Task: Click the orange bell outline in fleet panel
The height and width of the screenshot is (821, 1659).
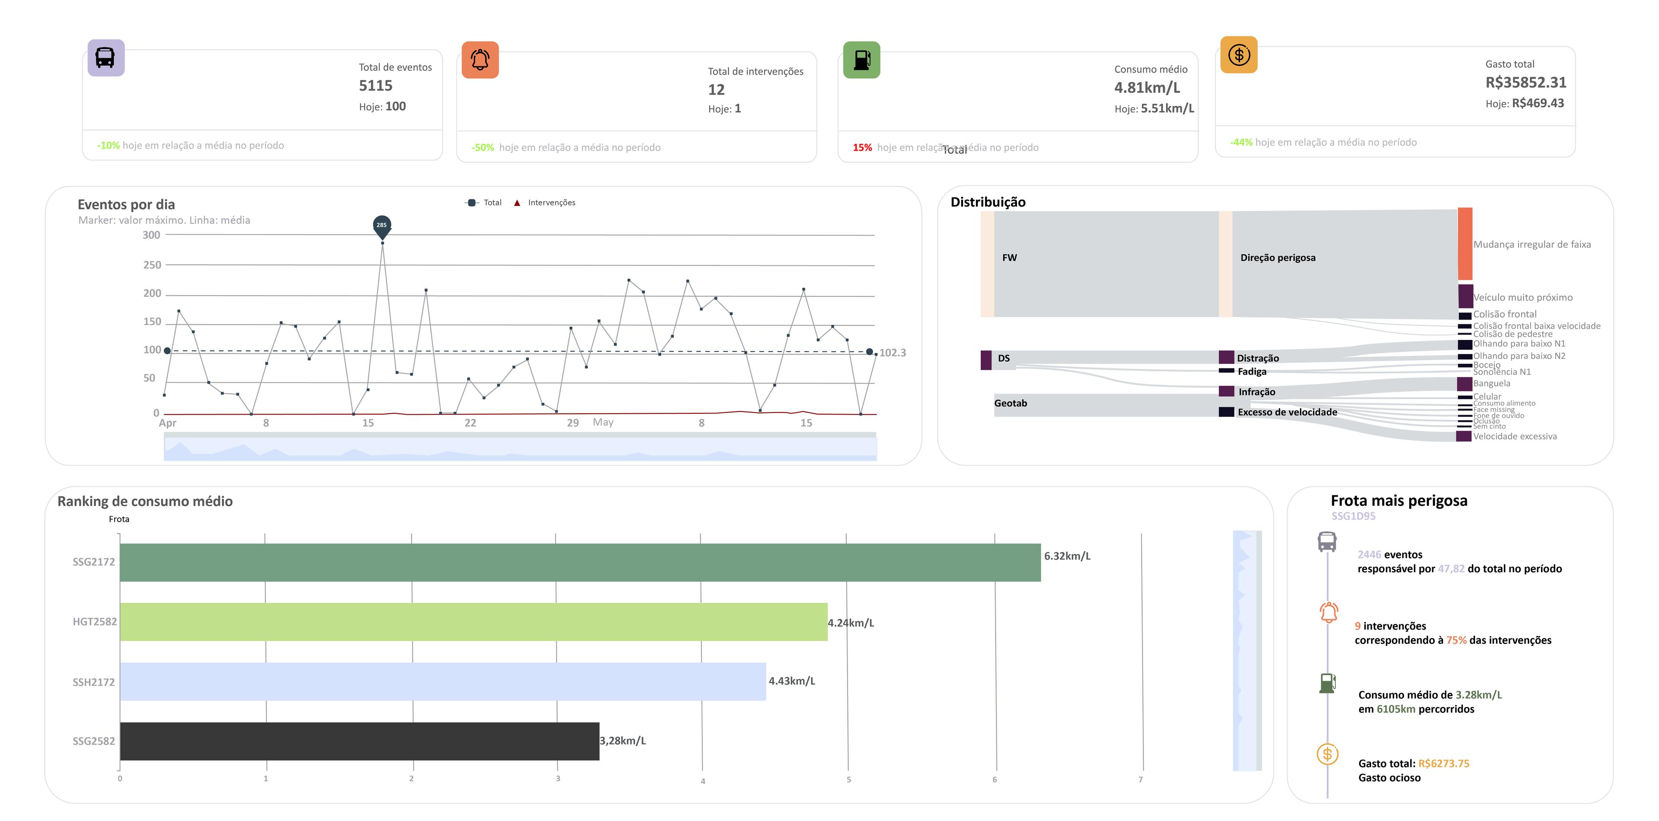Action: point(1328,612)
